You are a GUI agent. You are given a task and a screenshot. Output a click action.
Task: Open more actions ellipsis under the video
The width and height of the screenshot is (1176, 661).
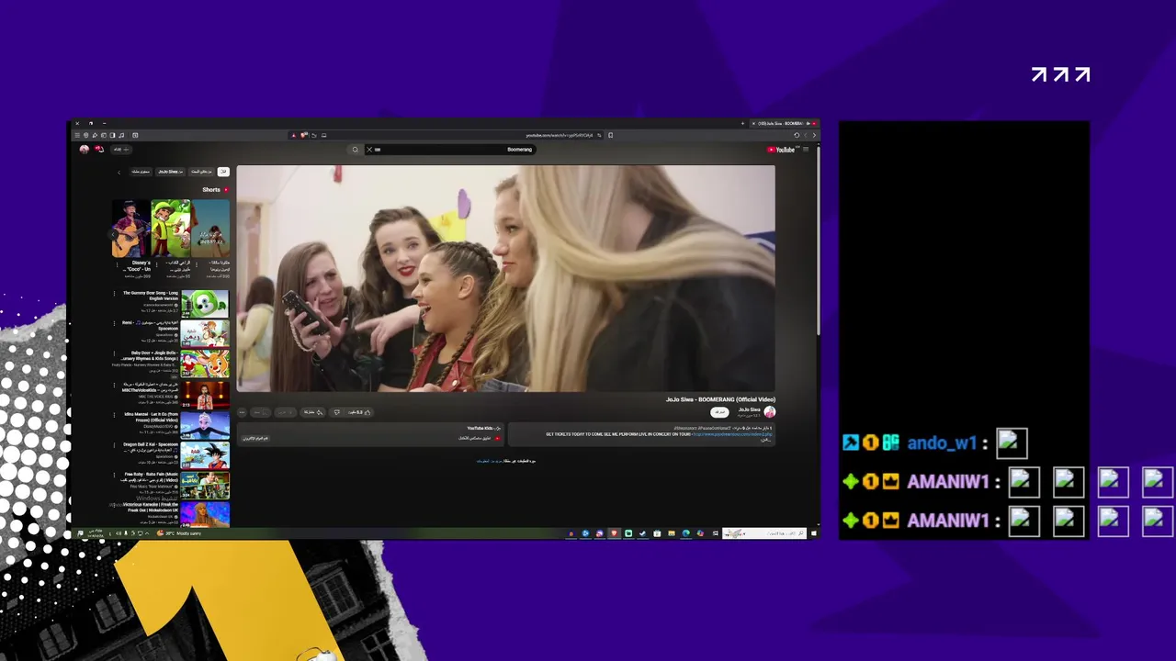click(242, 412)
